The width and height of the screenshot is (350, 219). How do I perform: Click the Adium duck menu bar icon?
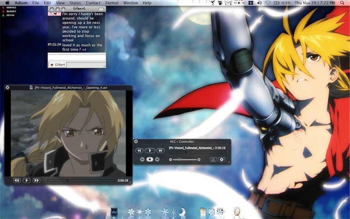click(220, 3)
